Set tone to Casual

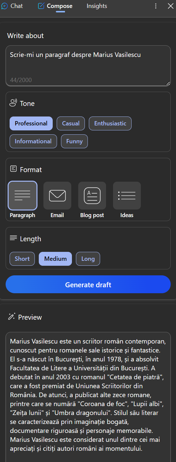71,123
